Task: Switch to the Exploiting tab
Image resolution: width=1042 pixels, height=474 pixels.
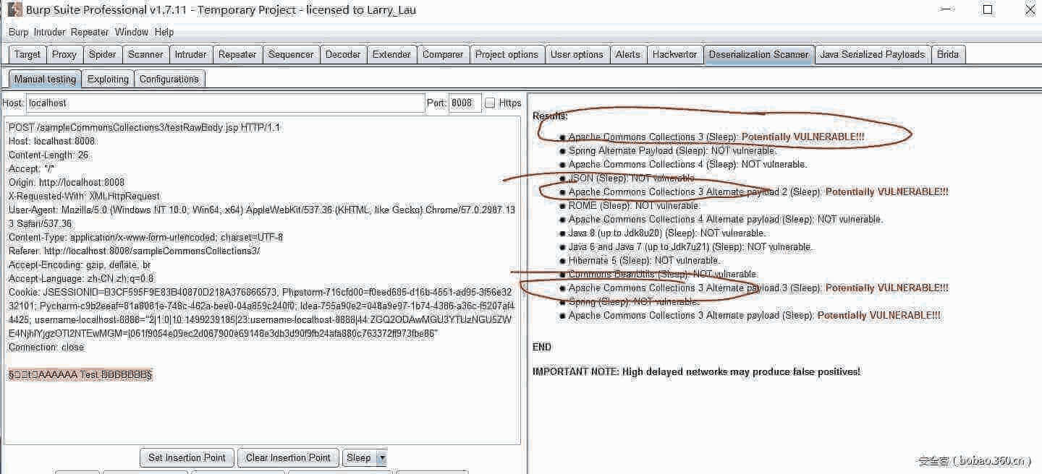Action: coord(107,79)
